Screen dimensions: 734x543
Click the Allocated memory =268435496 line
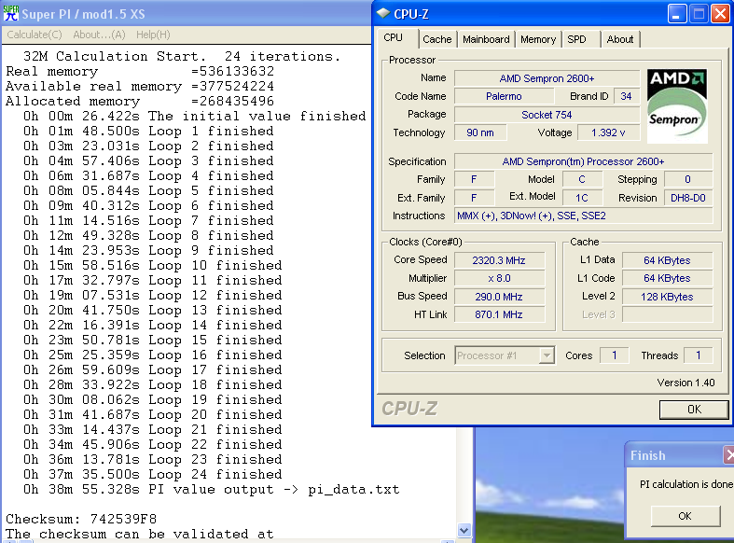(x=140, y=101)
